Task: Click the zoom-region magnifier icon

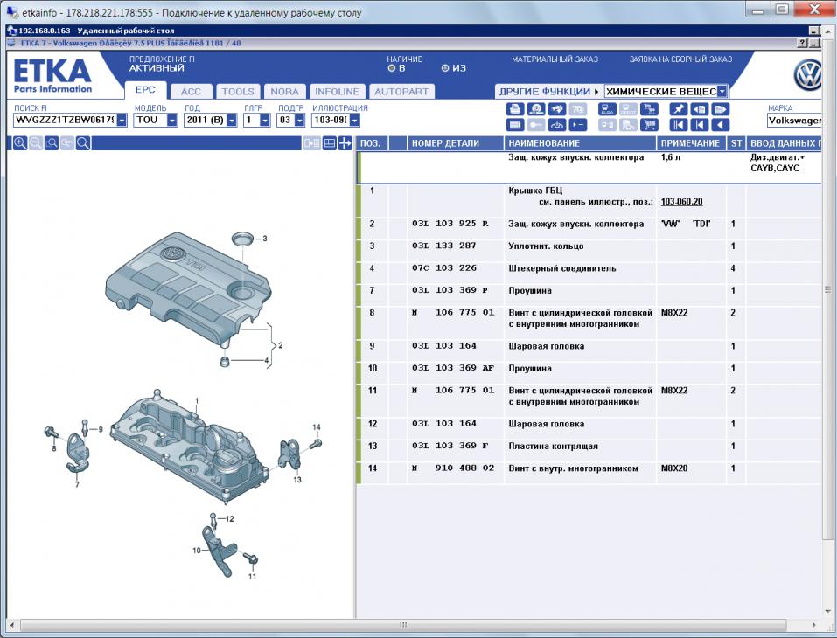Action: coord(52,143)
